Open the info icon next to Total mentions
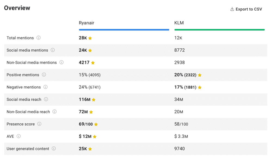272x158 pixels. click(39, 38)
